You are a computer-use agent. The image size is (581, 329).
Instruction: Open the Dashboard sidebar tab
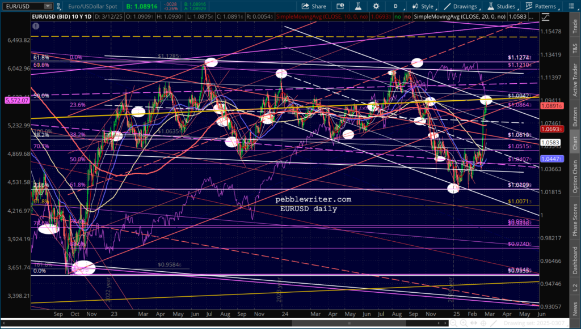pyautogui.click(x=575, y=260)
